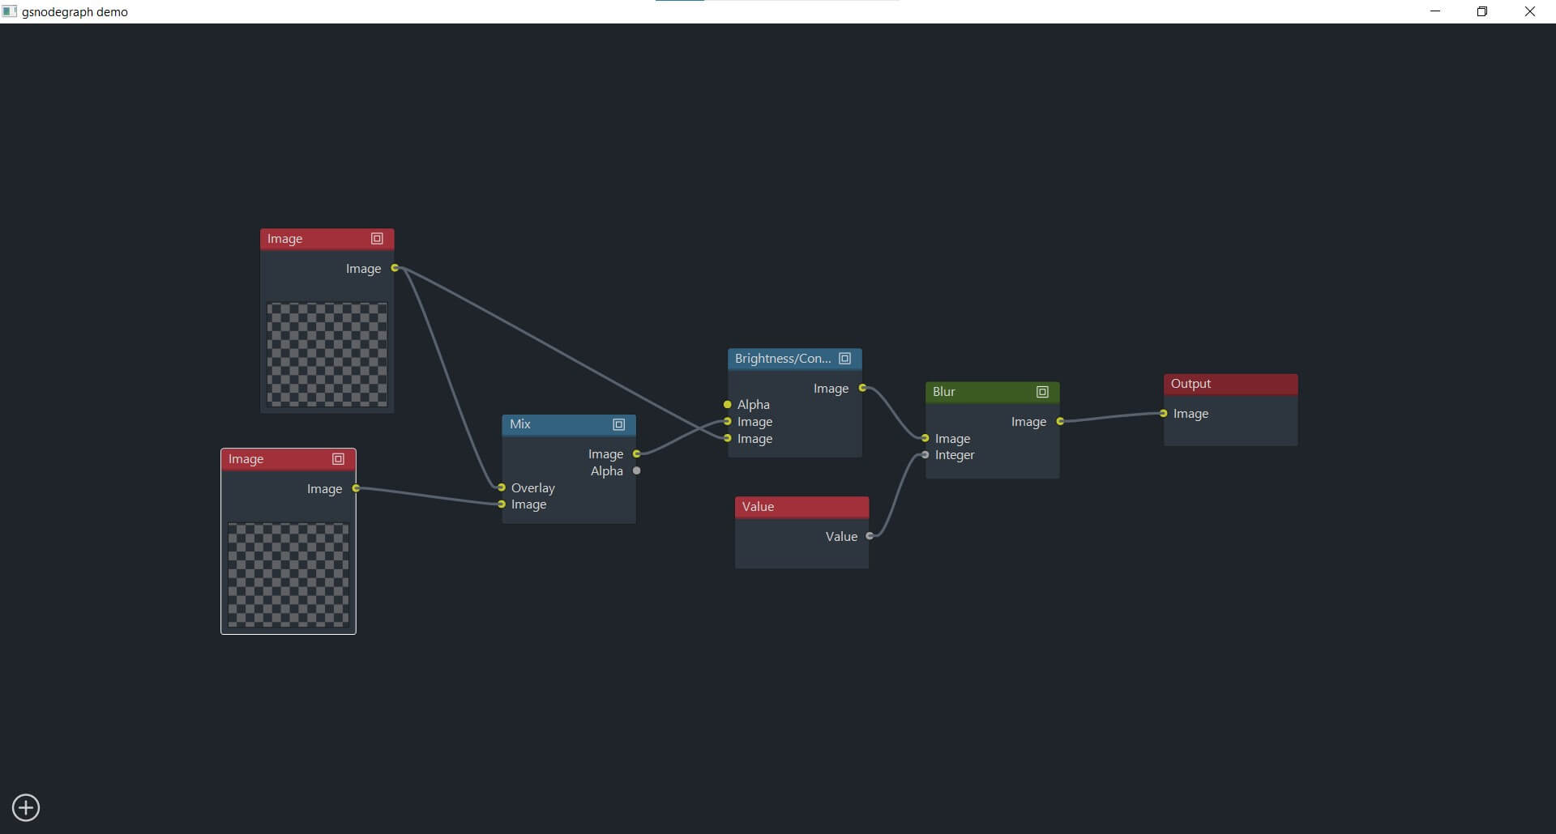The height and width of the screenshot is (834, 1556).
Task: Click the Brightness/Contrast Alpha input socket
Action: click(728, 405)
